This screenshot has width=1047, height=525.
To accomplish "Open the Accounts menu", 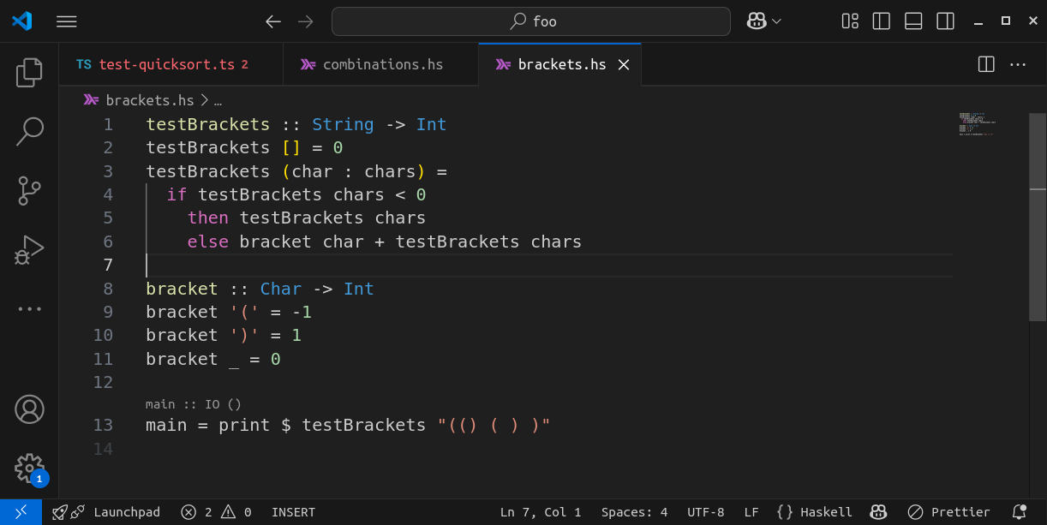I will click(29, 409).
